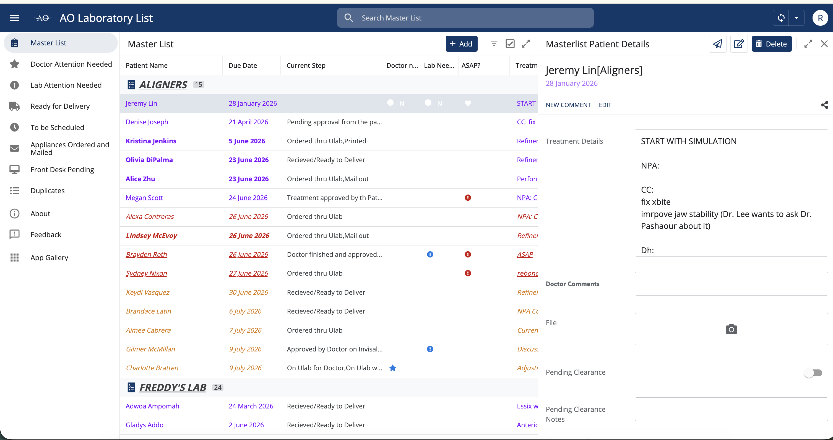
Task: Open Lab Attention Needed view
Action: tap(61, 85)
